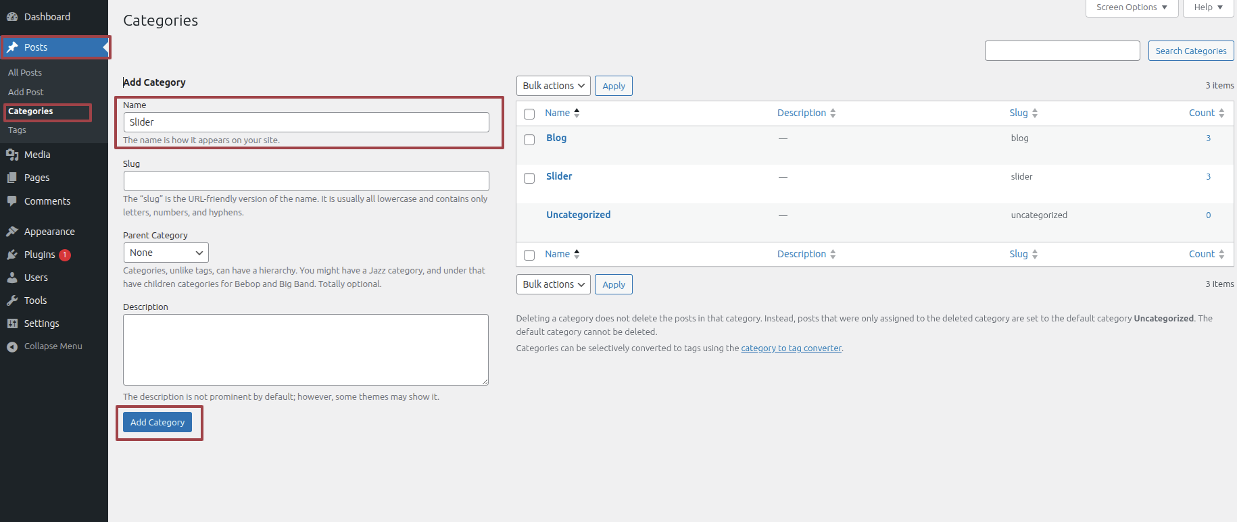Click the Add Category button
Image resolution: width=1237 pixels, height=522 pixels.
[157, 422]
